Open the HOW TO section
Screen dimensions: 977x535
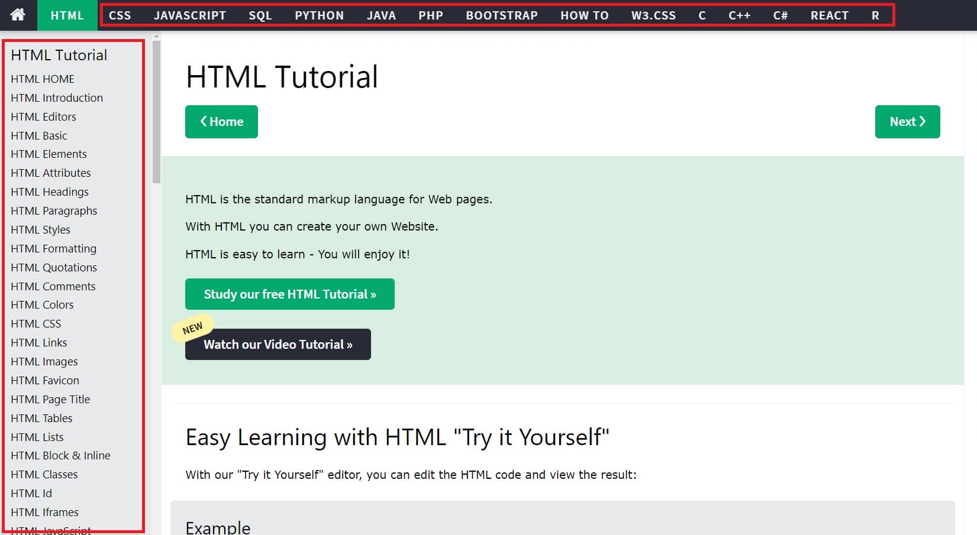(x=583, y=15)
